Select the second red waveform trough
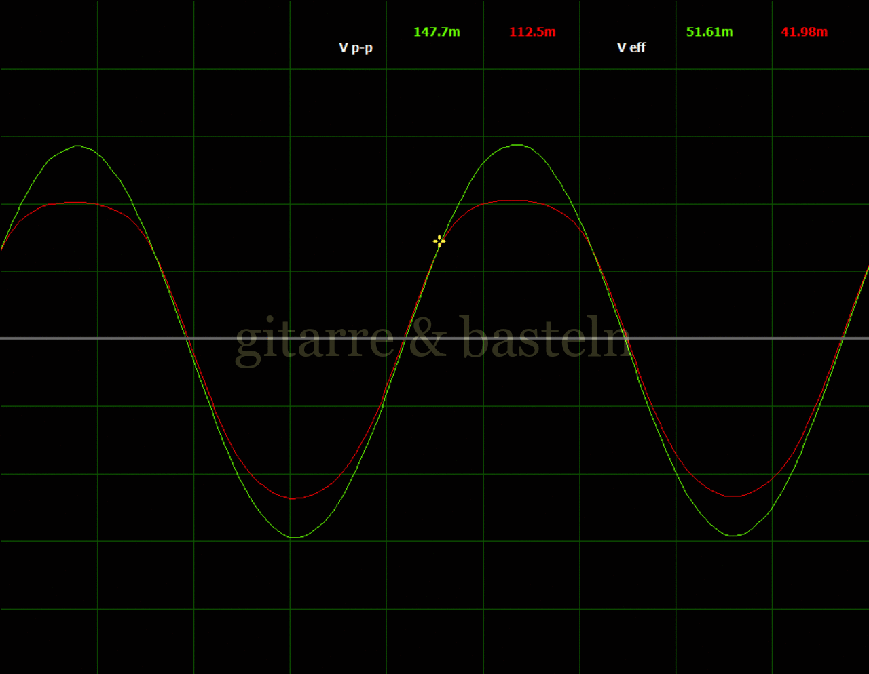This screenshot has width=869, height=674. pos(734,496)
